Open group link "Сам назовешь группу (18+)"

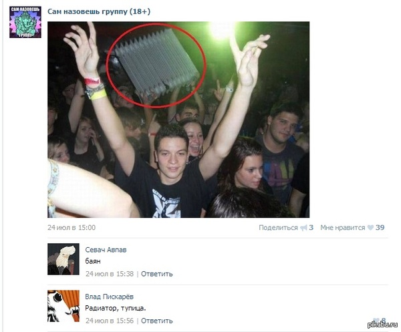99,11
